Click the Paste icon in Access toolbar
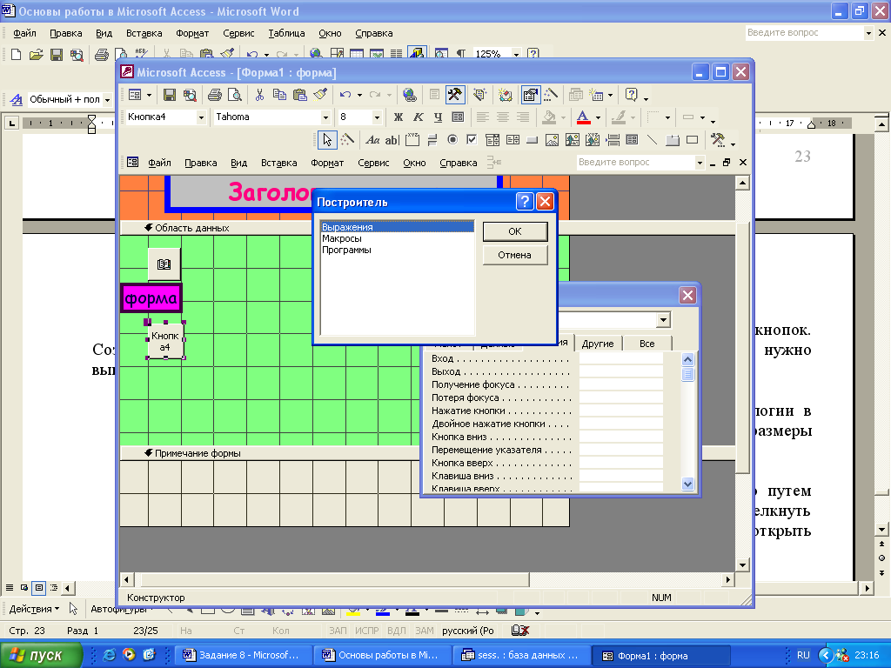Viewport: 891px width, 668px height. [x=299, y=95]
